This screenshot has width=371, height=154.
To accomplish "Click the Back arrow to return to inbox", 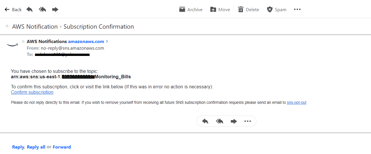I will [13, 9].
